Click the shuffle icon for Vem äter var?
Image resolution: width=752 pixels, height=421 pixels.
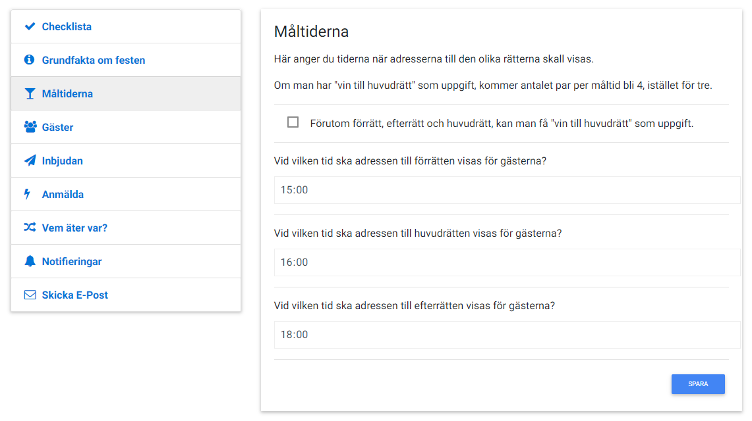30,227
